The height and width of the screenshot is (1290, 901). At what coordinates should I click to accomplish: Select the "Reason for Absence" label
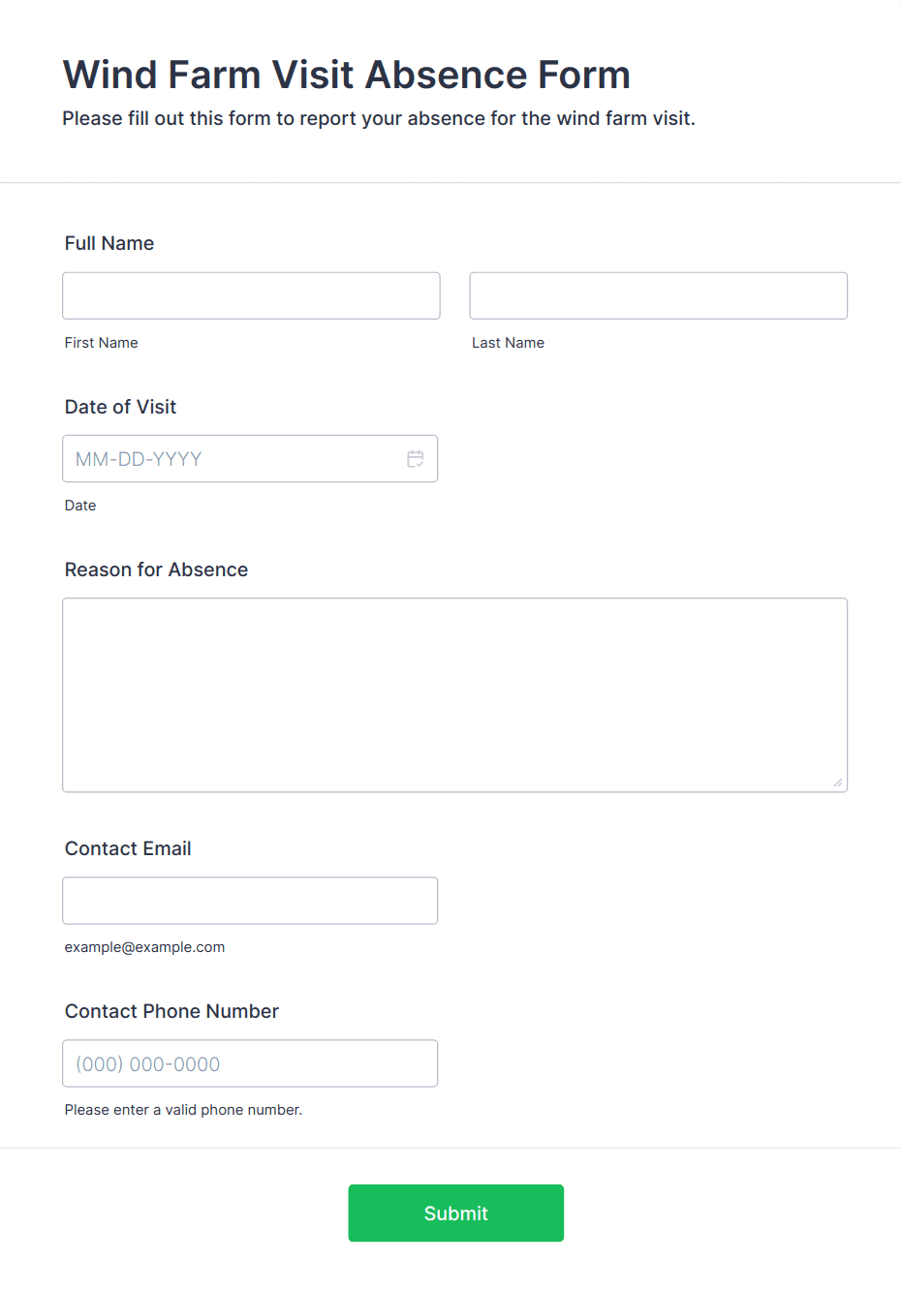pyautogui.click(x=156, y=569)
